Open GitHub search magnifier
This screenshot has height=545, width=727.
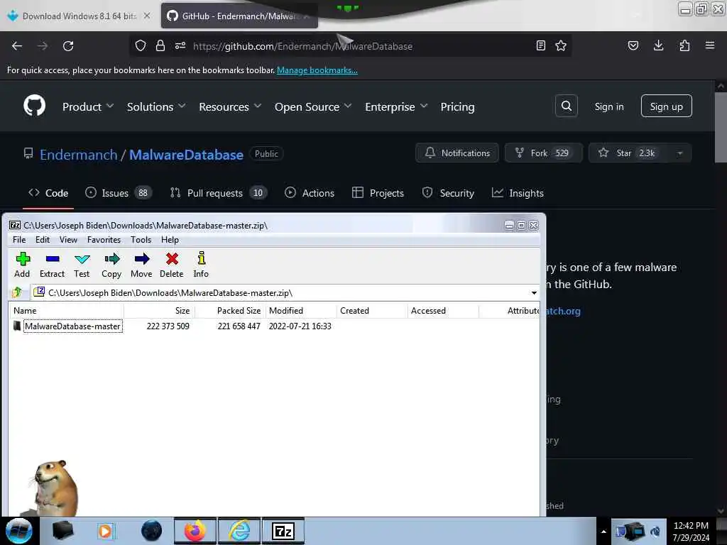[567, 106]
